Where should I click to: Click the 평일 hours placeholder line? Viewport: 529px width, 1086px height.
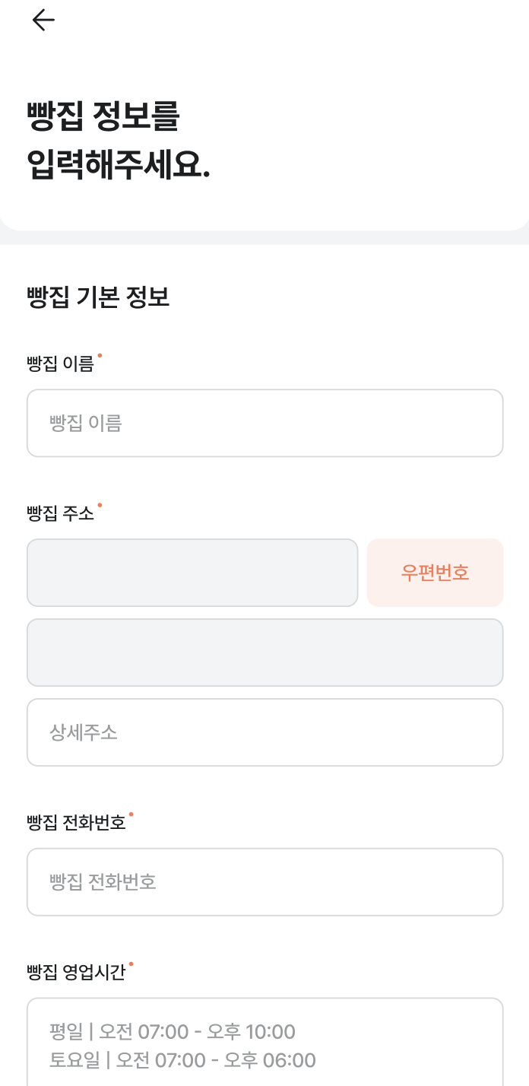173,1032
